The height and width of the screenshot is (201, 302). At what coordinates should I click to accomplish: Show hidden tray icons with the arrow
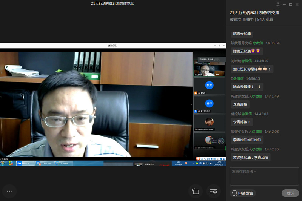(x=193, y=164)
